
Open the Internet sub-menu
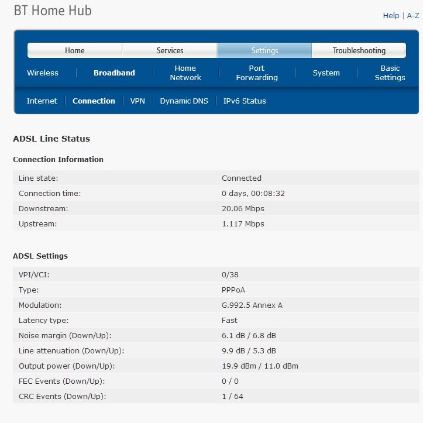pos(42,101)
